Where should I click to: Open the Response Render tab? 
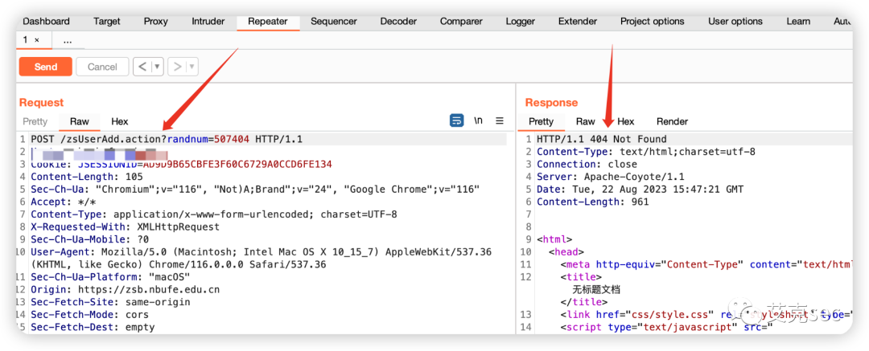tap(672, 122)
